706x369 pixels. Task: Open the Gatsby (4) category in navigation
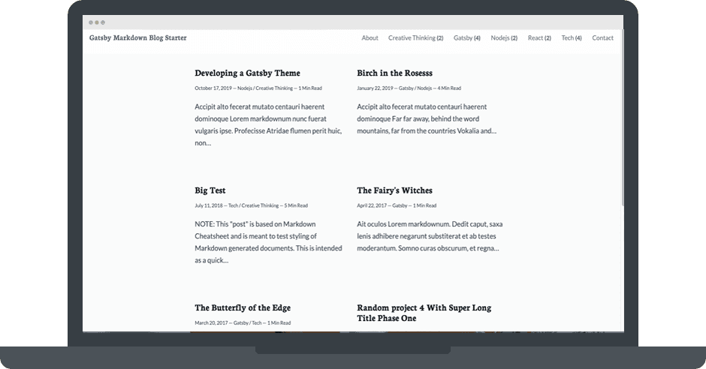click(467, 37)
